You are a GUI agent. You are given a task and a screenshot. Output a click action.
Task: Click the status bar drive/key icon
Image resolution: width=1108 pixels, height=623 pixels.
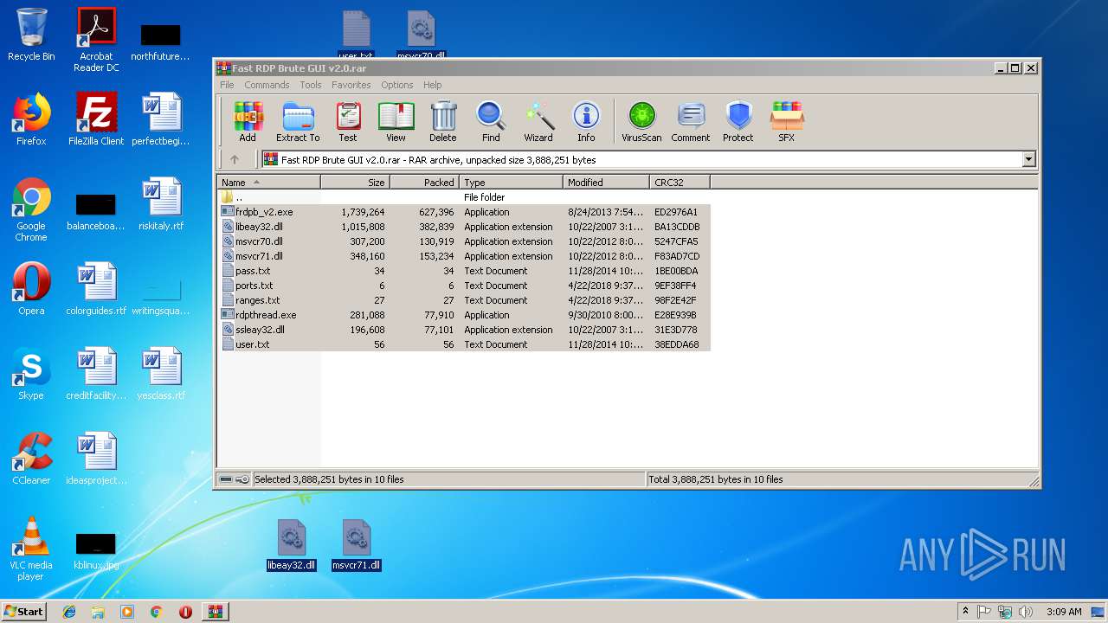234,479
